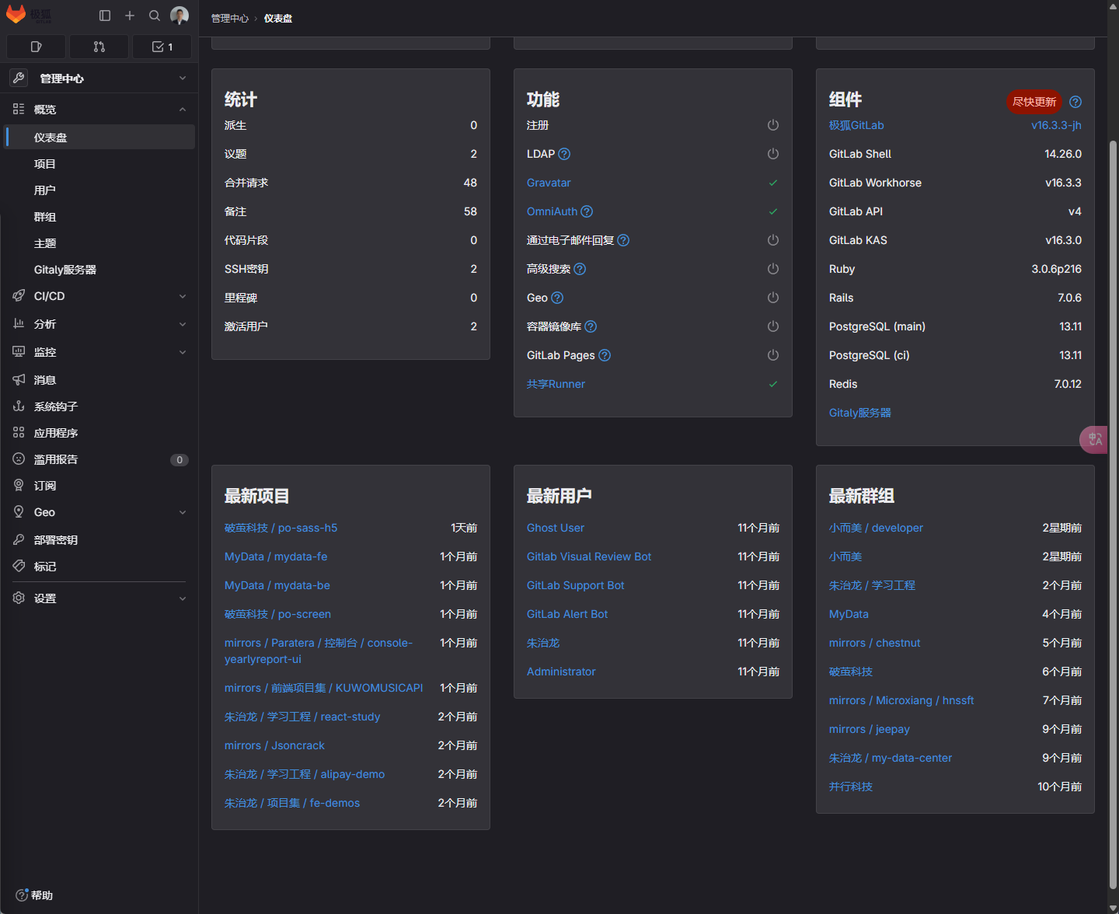Image resolution: width=1119 pixels, height=914 pixels.
Task: Open project 破茧科技 / po-sass-h5
Action: [x=281, y=528]
